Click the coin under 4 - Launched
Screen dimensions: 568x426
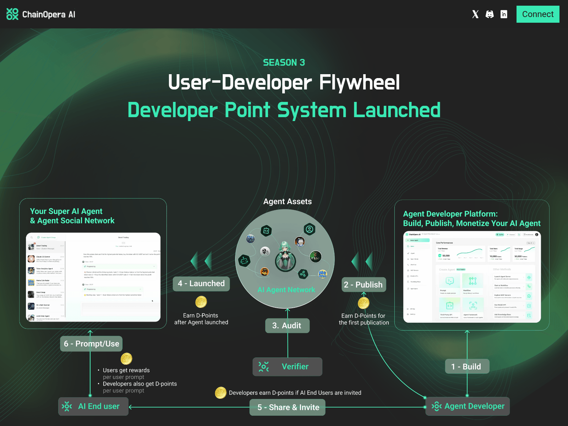pyautogui.click(x=201, y=302)
